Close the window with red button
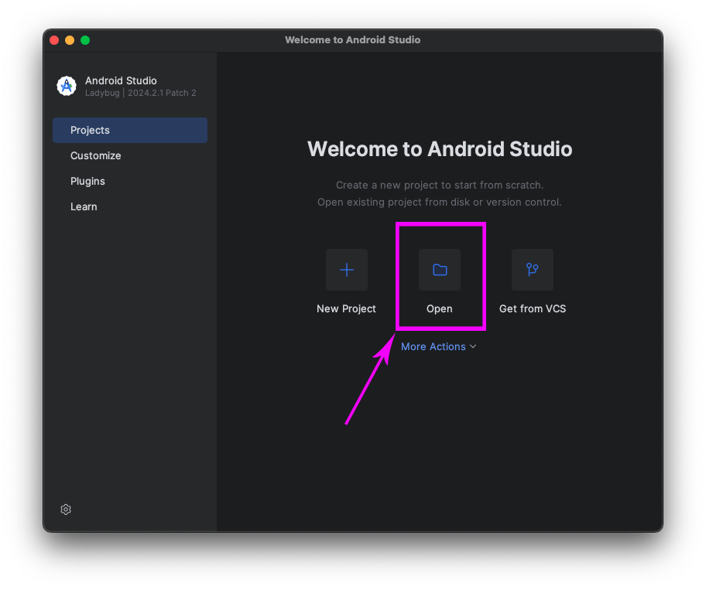706x589 pixels. [x=54, y=40]
